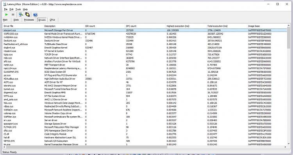Select the dfsc.sys driver row
Viewport: 293px width, 155px height.
[145, 130]
